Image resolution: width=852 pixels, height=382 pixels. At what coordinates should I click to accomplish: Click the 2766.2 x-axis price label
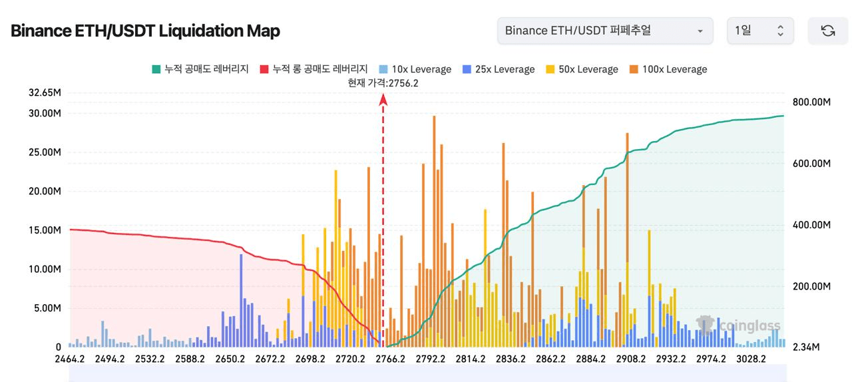click(x=390, y=359)
